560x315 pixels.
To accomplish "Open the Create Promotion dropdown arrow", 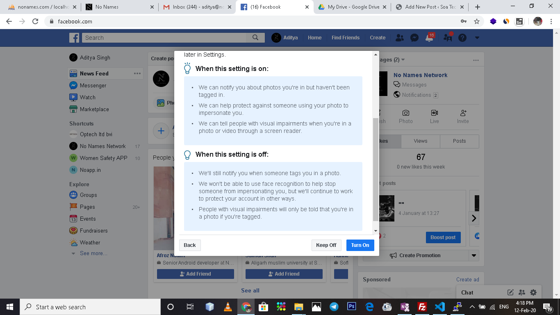I will click(474, 255).
